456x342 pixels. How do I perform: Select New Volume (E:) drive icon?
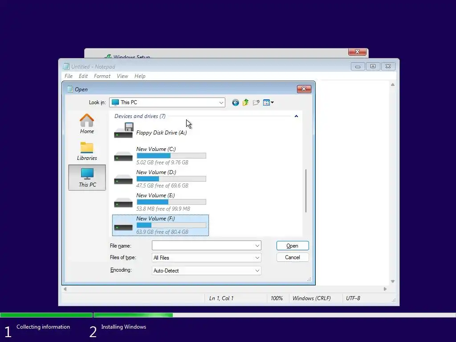coord(123,203)
